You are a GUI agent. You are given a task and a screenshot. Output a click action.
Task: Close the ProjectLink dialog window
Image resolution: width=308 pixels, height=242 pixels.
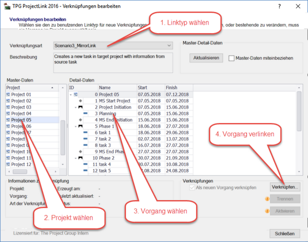pos(298,6)
